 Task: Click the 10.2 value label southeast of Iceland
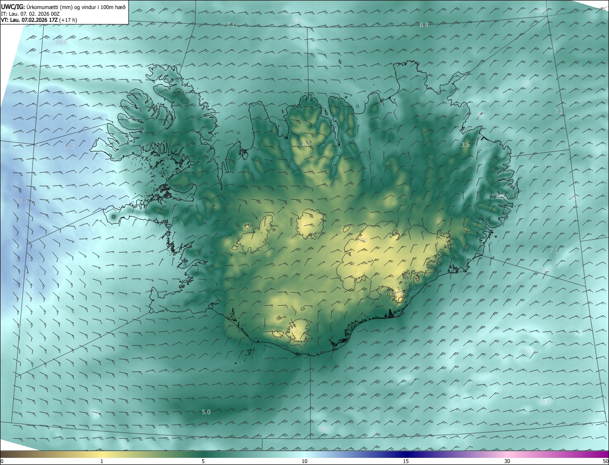point(530,351)
